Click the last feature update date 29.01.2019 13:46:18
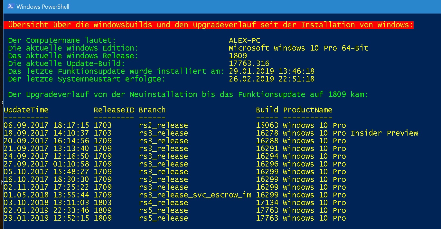The height and width of the screenshot is (229, 441). coord(272,71)
